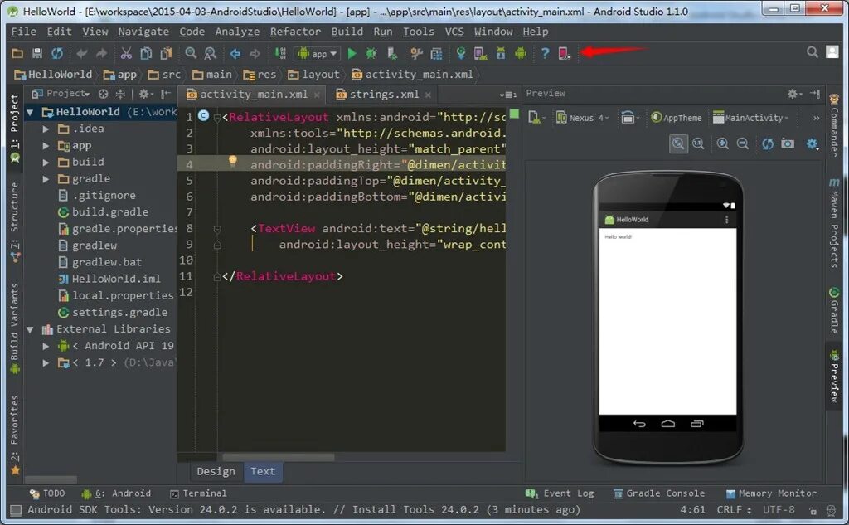Collapse the External Libraries node
Screen dimensions: 849x525
31,329
